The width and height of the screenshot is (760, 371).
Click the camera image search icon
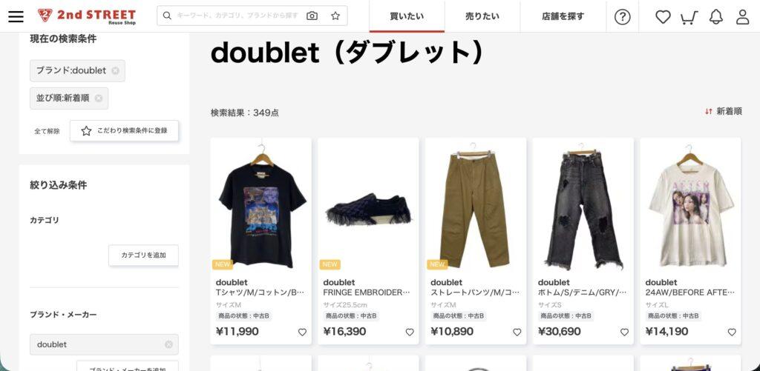pos(312,16)
